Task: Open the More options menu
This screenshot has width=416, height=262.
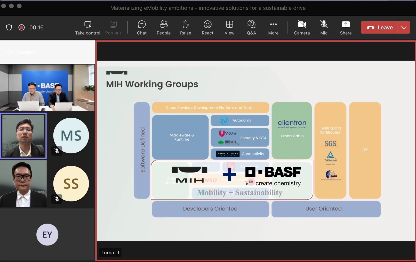Action: coord(273,27)
